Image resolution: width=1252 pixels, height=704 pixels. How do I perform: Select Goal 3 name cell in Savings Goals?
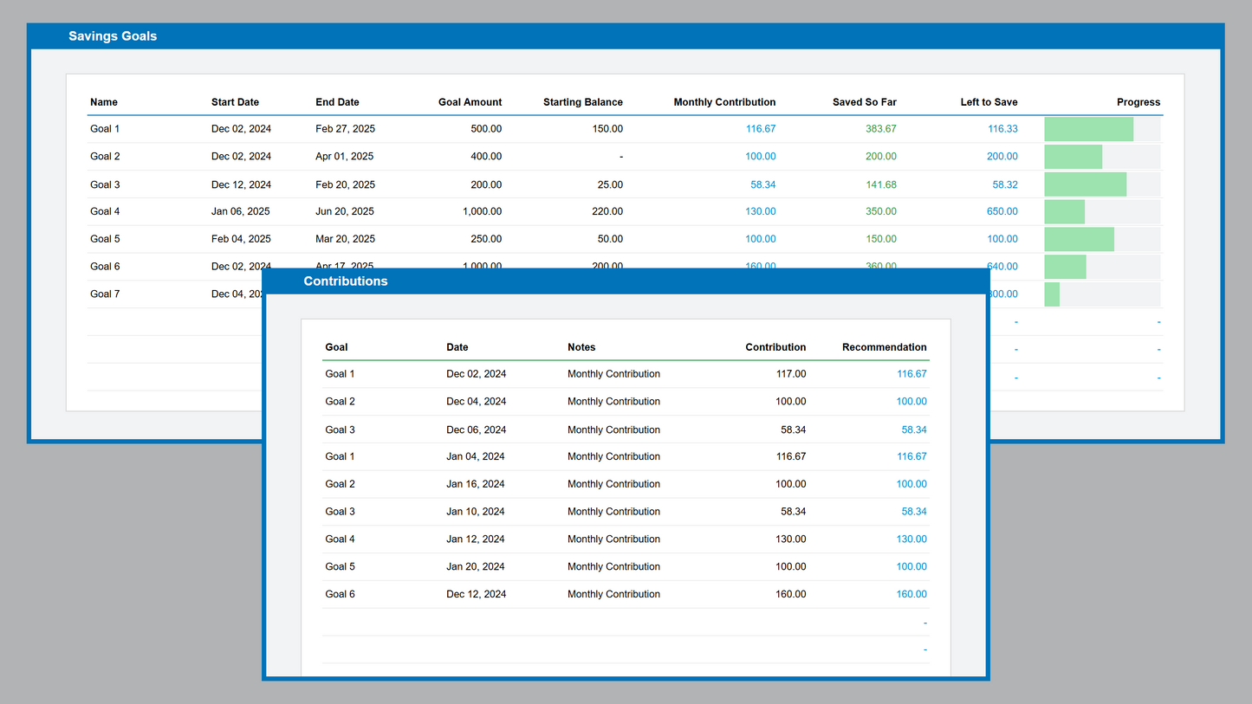[x=105, y=184]
